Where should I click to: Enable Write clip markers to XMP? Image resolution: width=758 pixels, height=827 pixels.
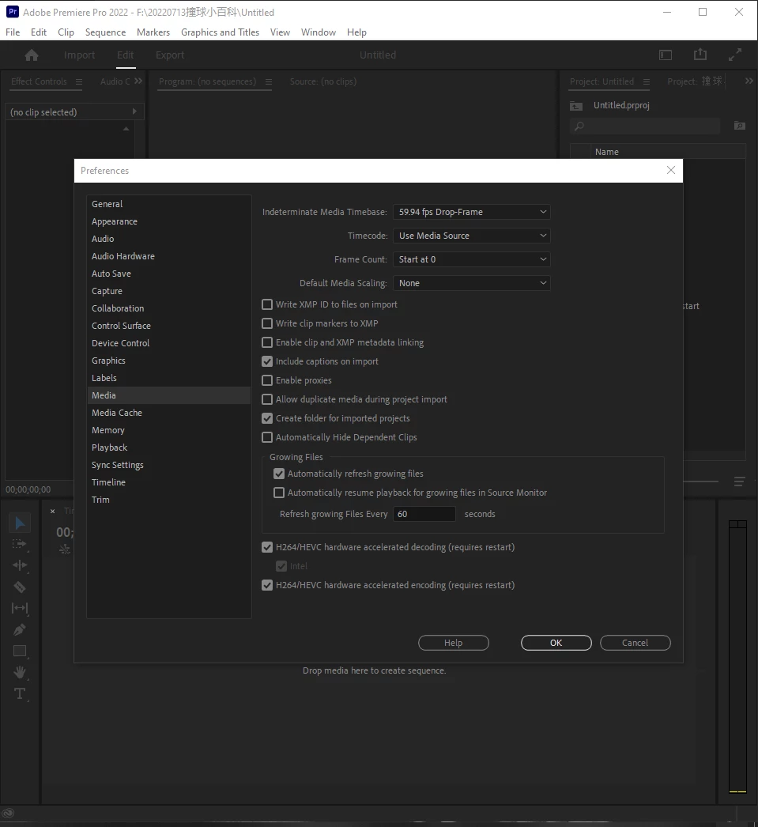click(x=267, y=323)
